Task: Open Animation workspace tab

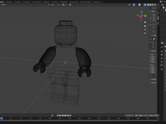Action: pyautogui.click(x=55, y=2)
